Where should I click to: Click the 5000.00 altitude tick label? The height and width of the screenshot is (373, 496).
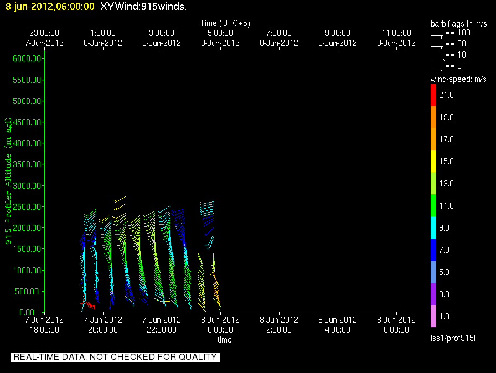27,101
